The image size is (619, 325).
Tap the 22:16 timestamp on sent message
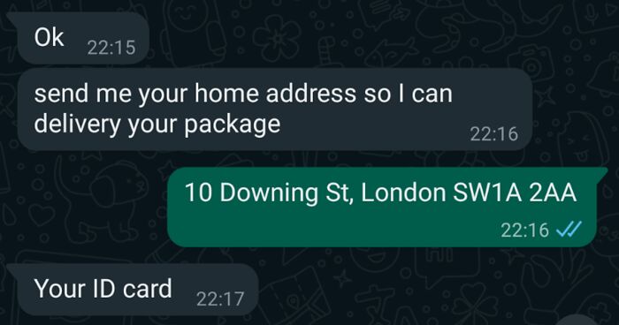tap(524, 230)
